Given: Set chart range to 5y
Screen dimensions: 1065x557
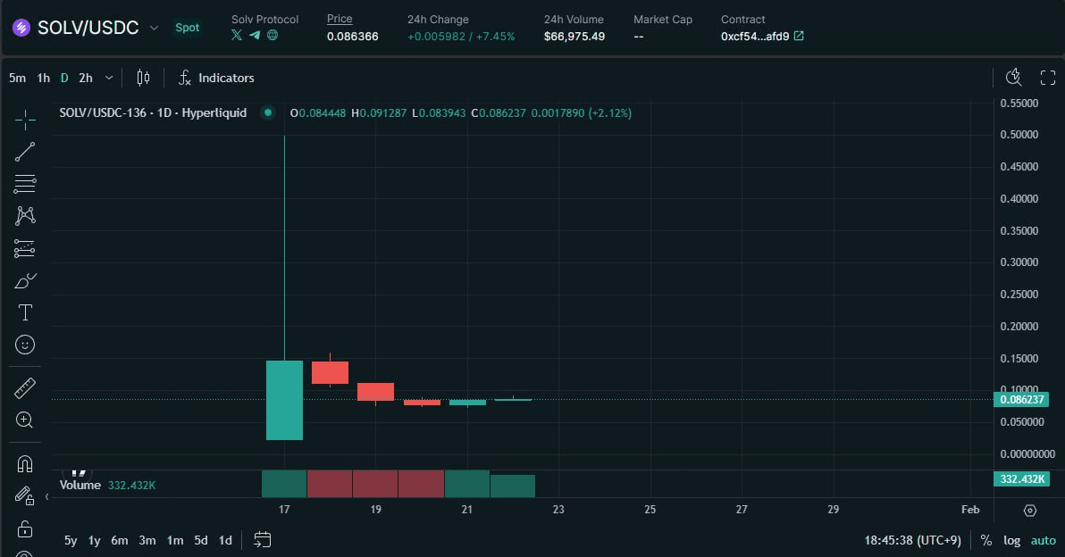Looking at the screenshot, I should 71,541.
